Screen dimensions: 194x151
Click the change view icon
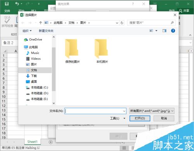pos(151,31)
